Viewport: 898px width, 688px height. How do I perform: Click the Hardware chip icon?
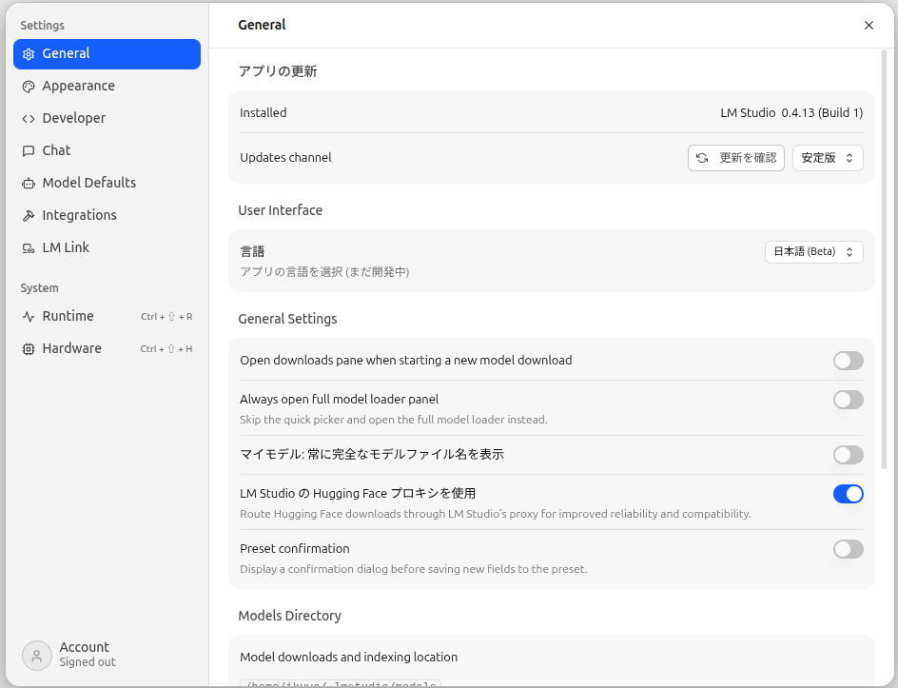(29, 349)
